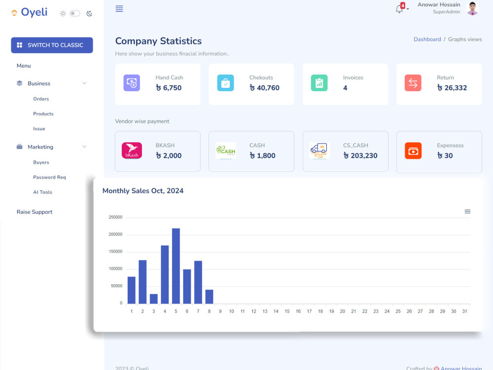The width and height of the screenshot is (493, 370).
Task: Click the Invoices clipboard icon
Action: pos(319,83)
